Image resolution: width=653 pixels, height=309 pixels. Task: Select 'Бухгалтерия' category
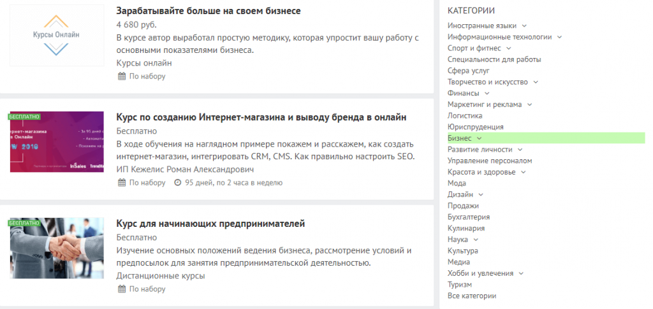[x=469, y=217]
